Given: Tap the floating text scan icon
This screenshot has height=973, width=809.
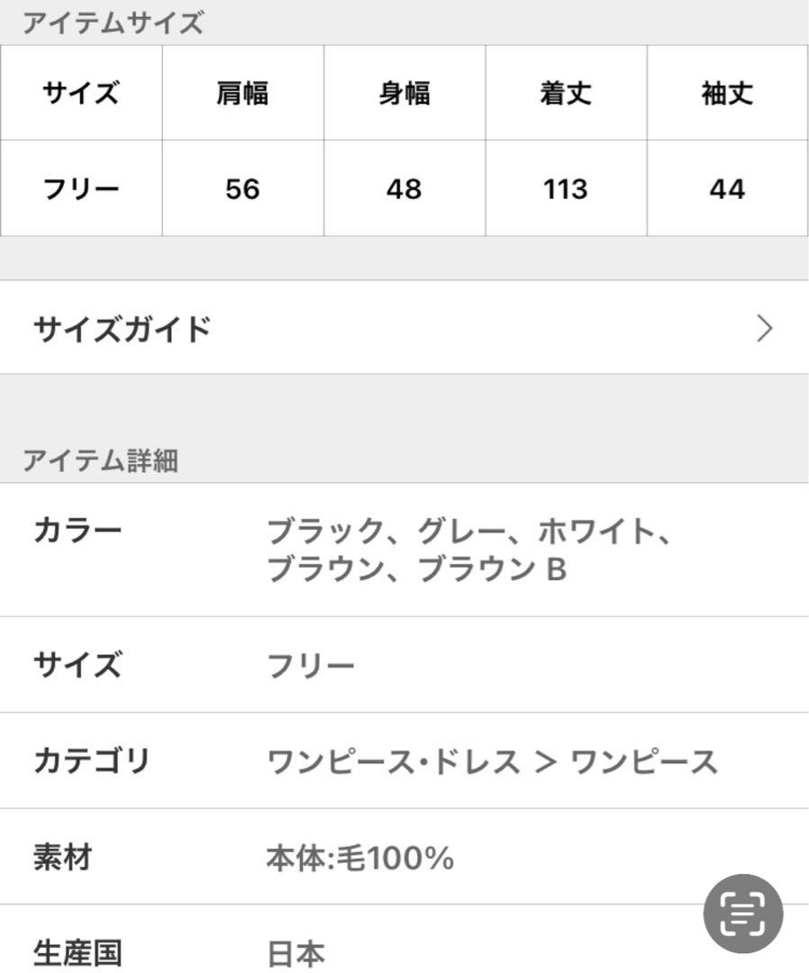Looking at the screenshot, I should [742, 913].
